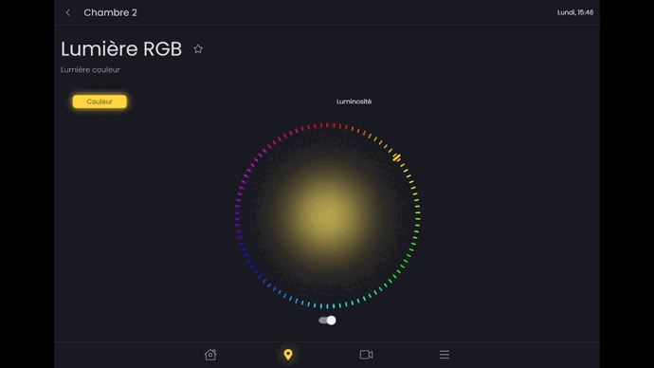Select the yellow location pin icon
The width and height of the screenshot is (654, 368).
288,354
